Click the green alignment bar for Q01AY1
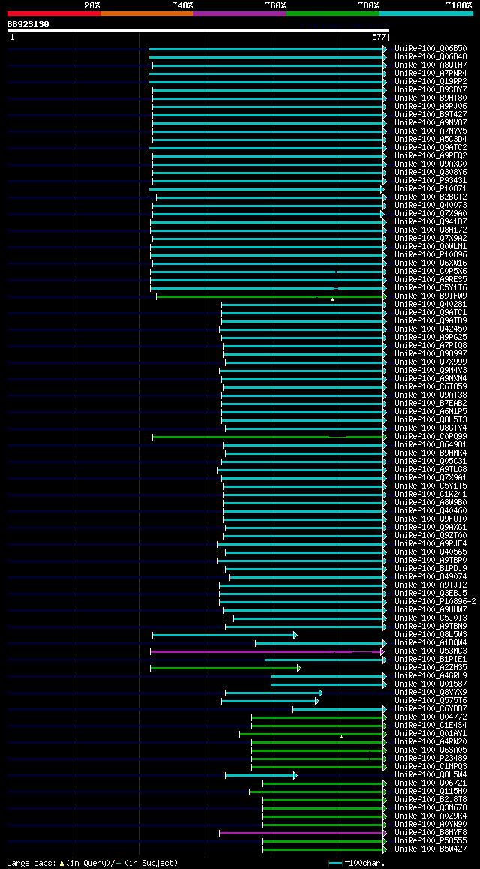This screenshot has height=869, width=480. click(x=313, y=735)
